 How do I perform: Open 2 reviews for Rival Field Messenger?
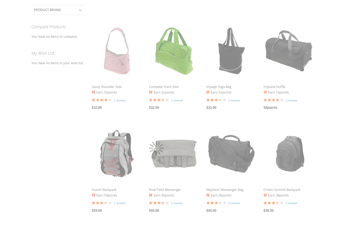pos(177,203)
